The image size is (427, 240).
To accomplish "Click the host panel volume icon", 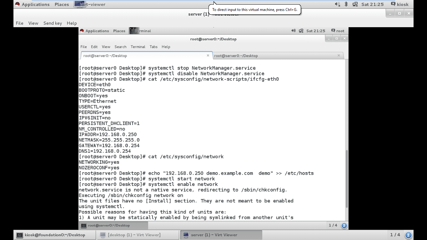I will click(x=337, y=4).
